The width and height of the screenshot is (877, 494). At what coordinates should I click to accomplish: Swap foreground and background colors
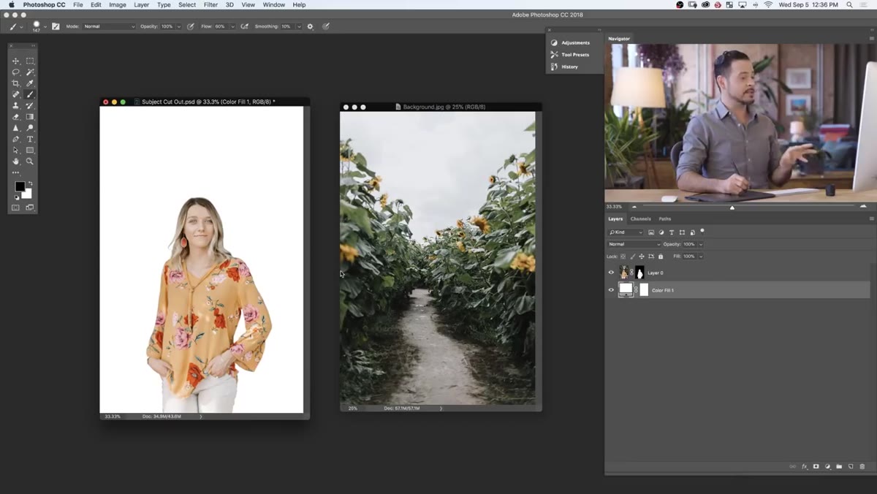pyautogui.click(x=30, y=183)
